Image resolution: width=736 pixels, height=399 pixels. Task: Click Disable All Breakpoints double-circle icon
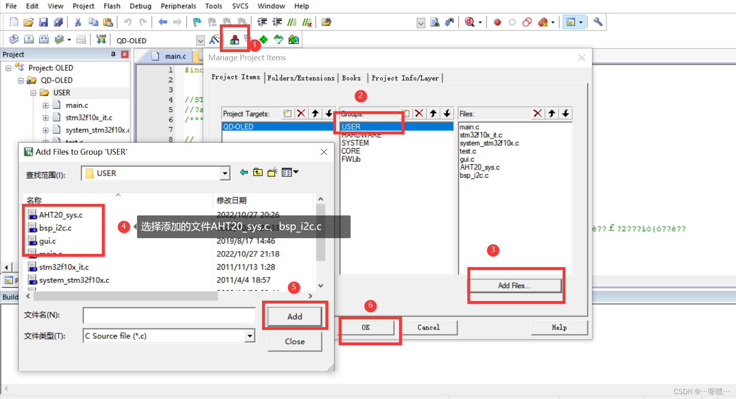coord(527,22)
